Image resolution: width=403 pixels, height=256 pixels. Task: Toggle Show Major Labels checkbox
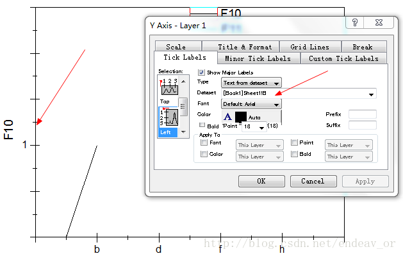point(201,73)
